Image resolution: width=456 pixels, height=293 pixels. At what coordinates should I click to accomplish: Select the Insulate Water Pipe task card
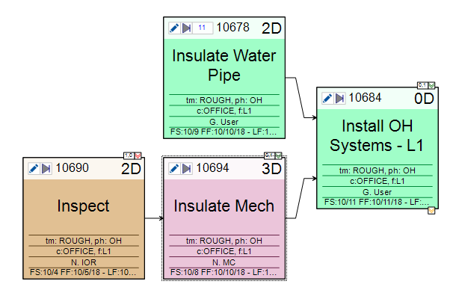coord(224,78)
